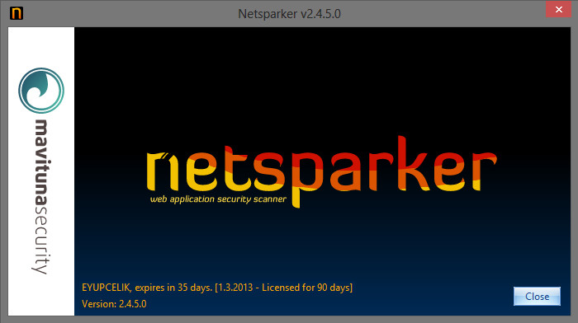The width and height of the screenshot is (578, 323).
Task: Click the Close button
Action: (x=537, y=296)
